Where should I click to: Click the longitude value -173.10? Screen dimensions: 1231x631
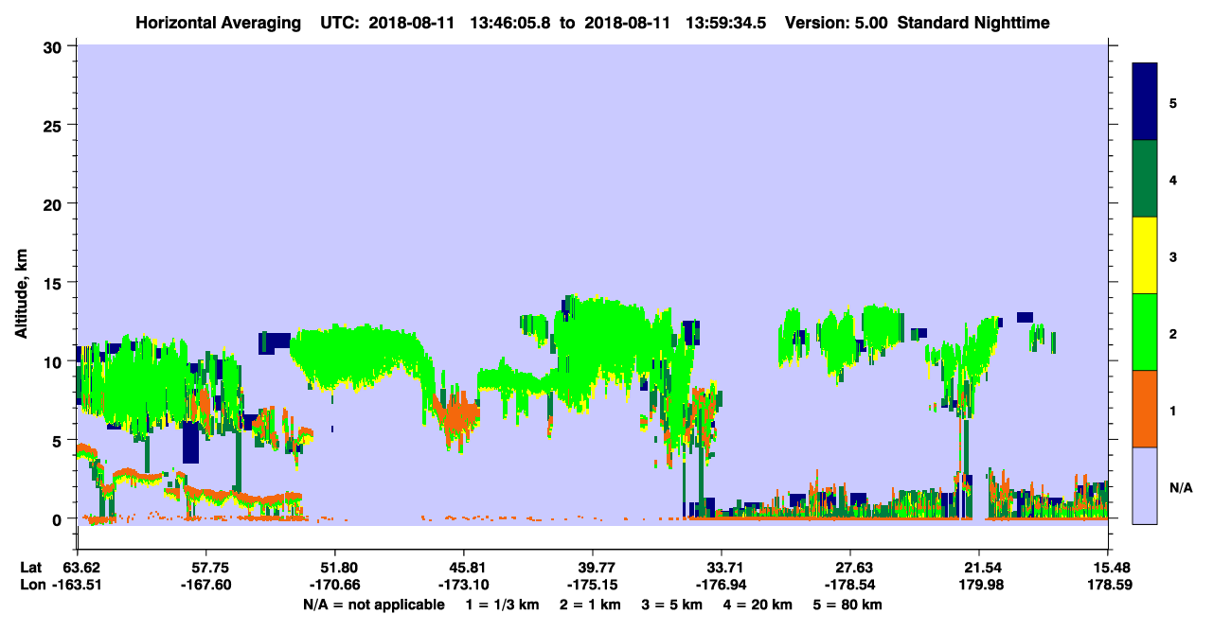pos(464,585)
